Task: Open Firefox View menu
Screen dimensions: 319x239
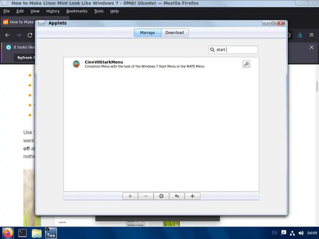Action: pos(35,11)
